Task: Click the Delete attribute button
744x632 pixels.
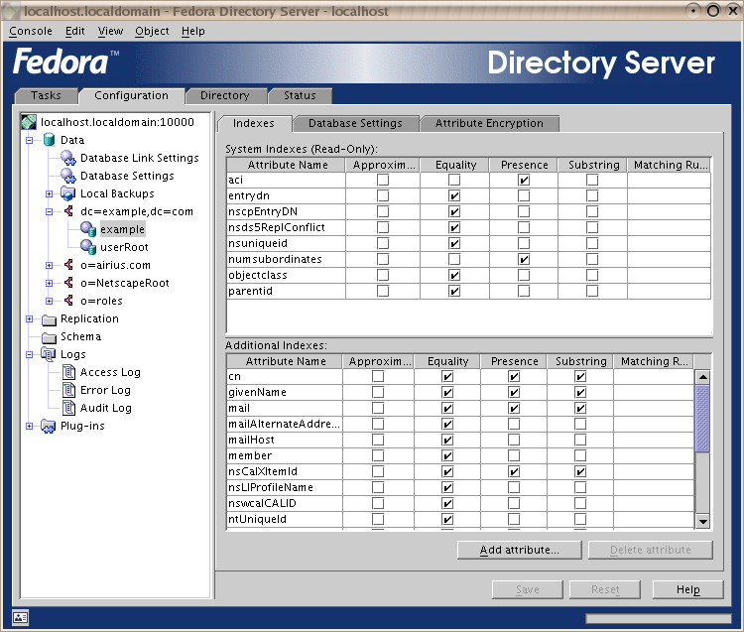Action: 651,550
